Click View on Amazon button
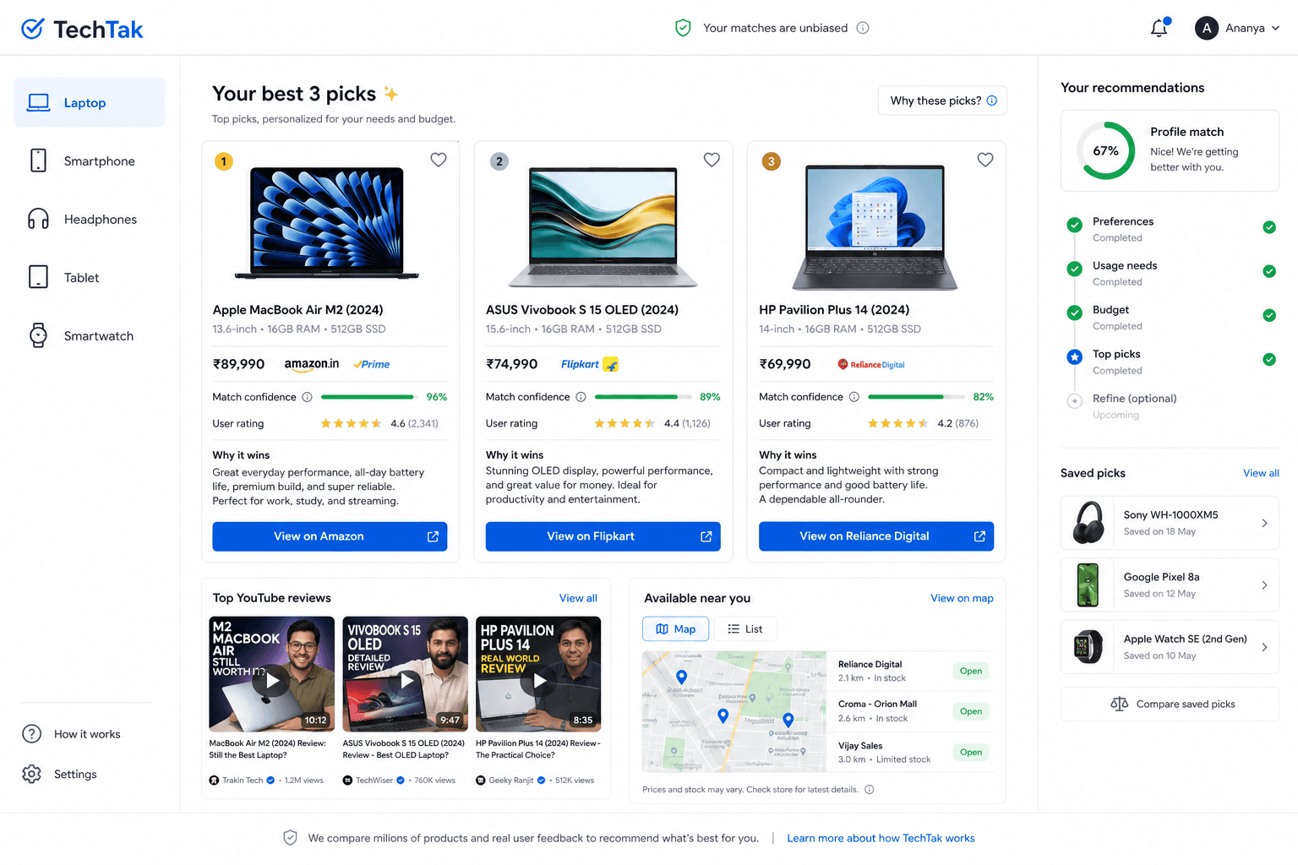 (330, 536)
